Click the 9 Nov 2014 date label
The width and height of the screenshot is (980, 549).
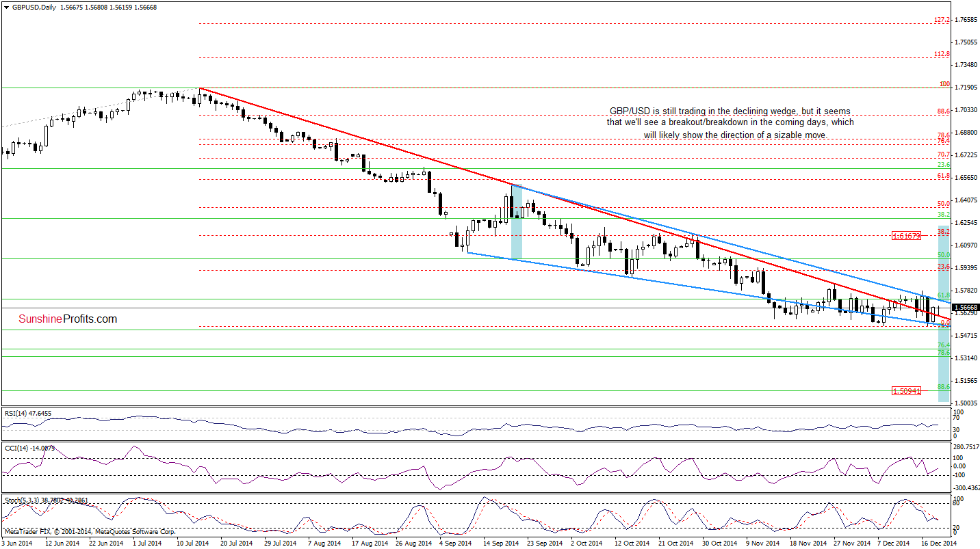(762, 544)
